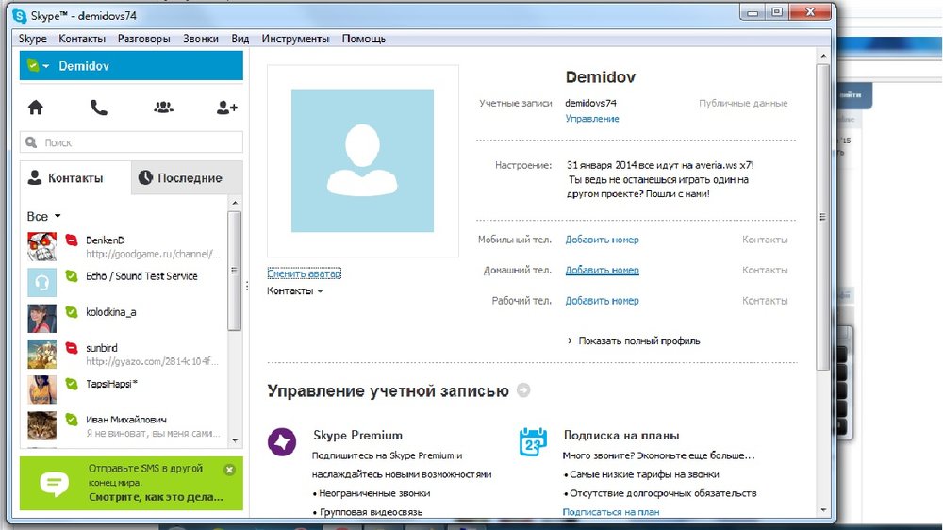The width and height of the screenshot is (943, 530).
Task: Switch to the Последние tab
Action: 186,178
